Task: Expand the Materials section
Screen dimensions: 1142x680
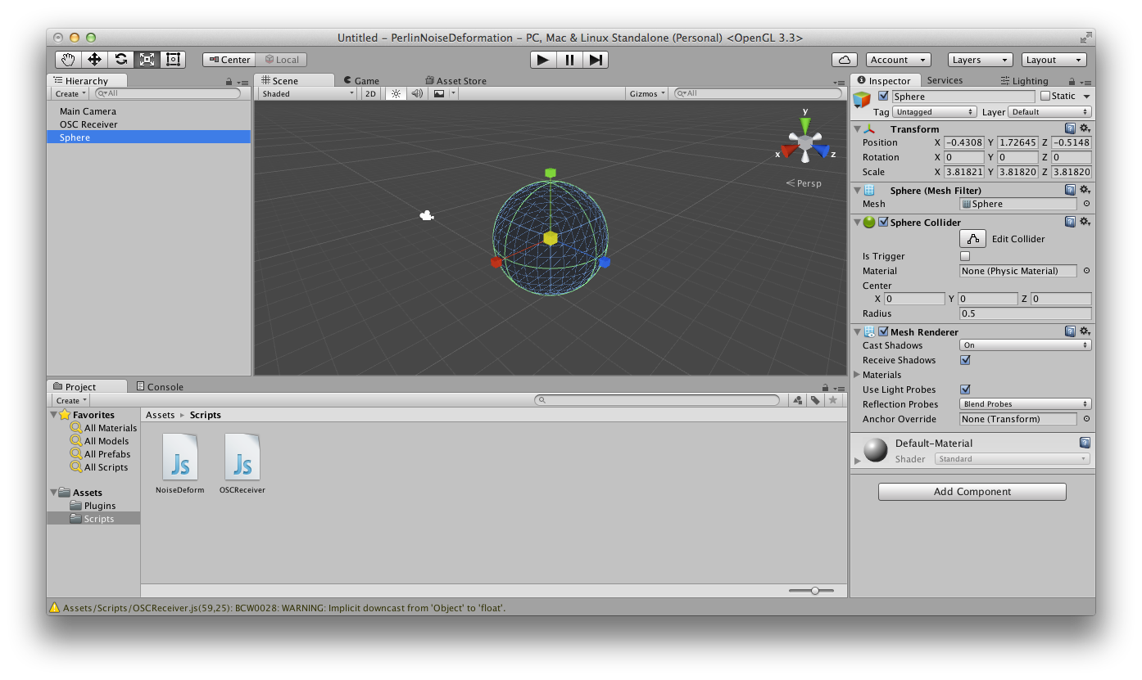Action: tap(858, 375)
